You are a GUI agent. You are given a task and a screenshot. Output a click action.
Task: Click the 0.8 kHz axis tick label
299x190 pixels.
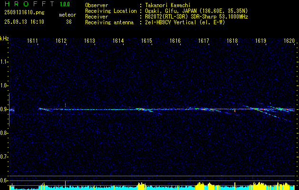point(4,133)
